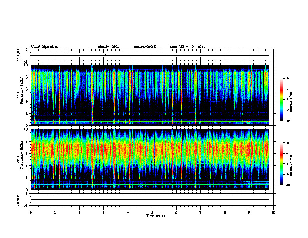Click inside the ch.1 spectrogram panel
Screen dimensions: 308x238
(x=150, y=95)
